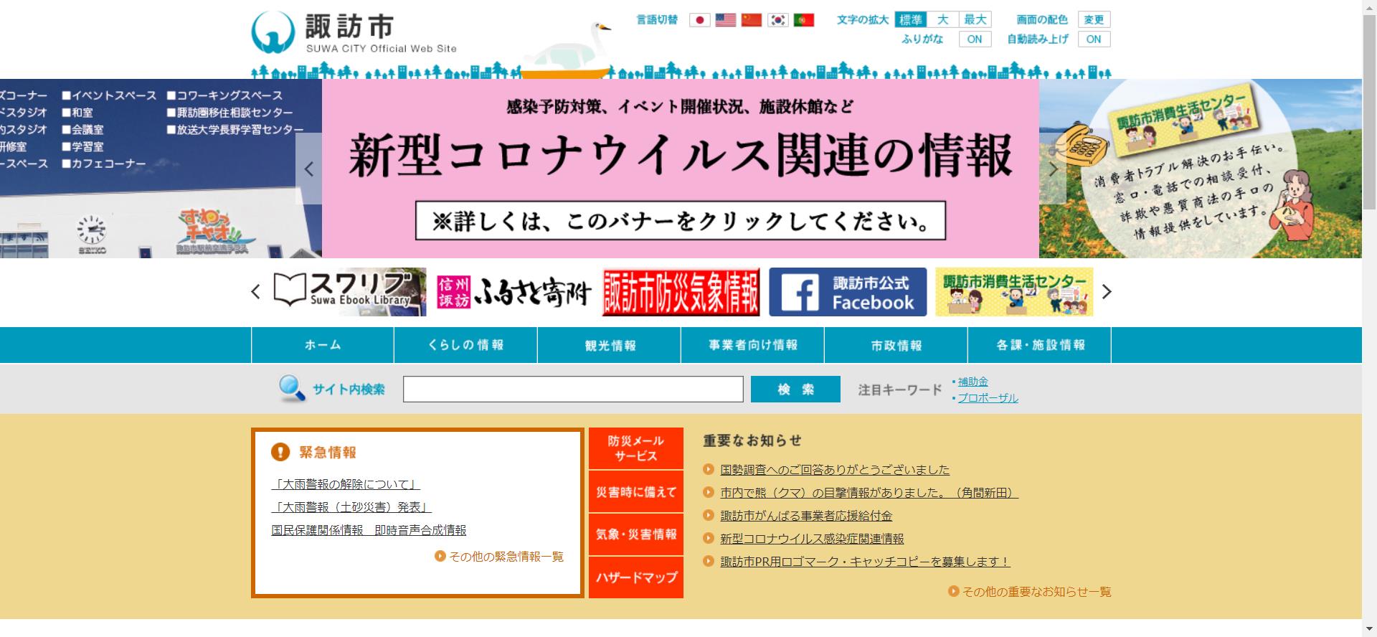Open keyword link 補助金
The width and height of the screenshot is (1377, 637).
973,382
